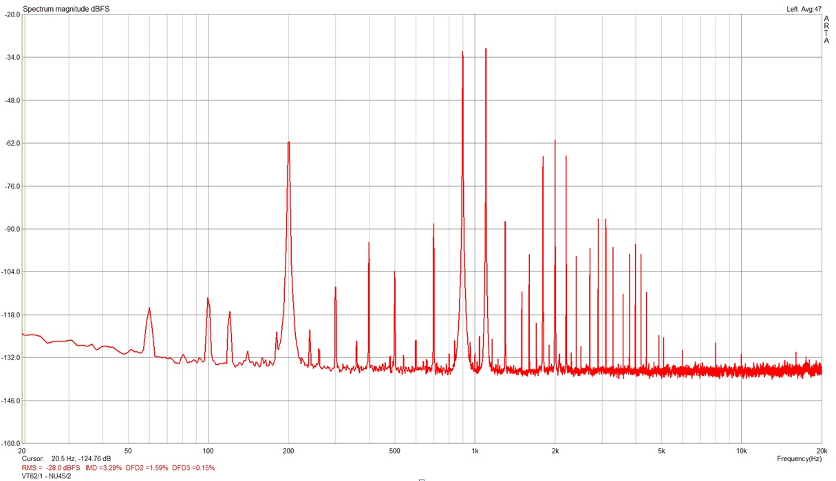Screen dimensions: 836x481
Task: Click the -62.0 y-axis label
Action: 11,143
